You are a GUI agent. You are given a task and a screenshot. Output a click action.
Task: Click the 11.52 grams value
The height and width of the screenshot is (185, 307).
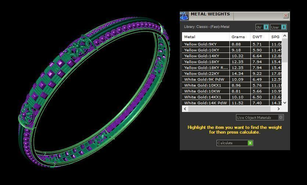pos(237,103)
